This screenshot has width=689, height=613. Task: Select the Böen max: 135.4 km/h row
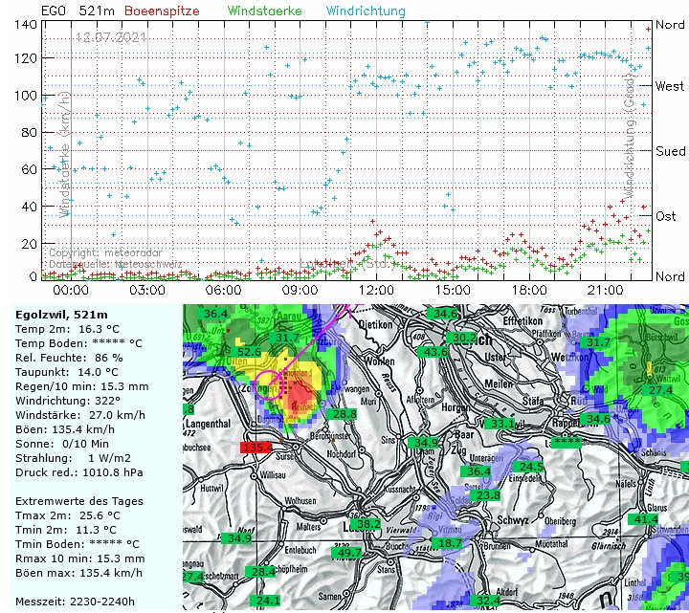pos(78,573)
